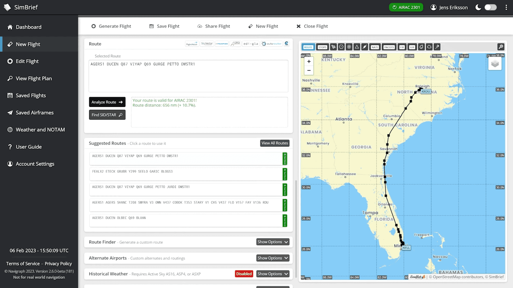Click View All Routes button
Viewport: 513px width, 288px height.
275,143
